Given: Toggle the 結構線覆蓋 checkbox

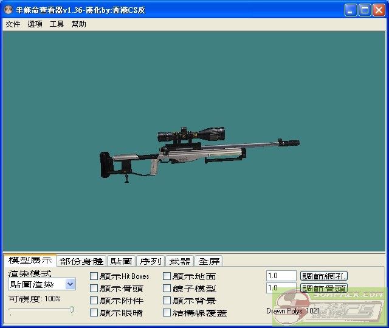Looking at the screenshot, I should [167, 313].
